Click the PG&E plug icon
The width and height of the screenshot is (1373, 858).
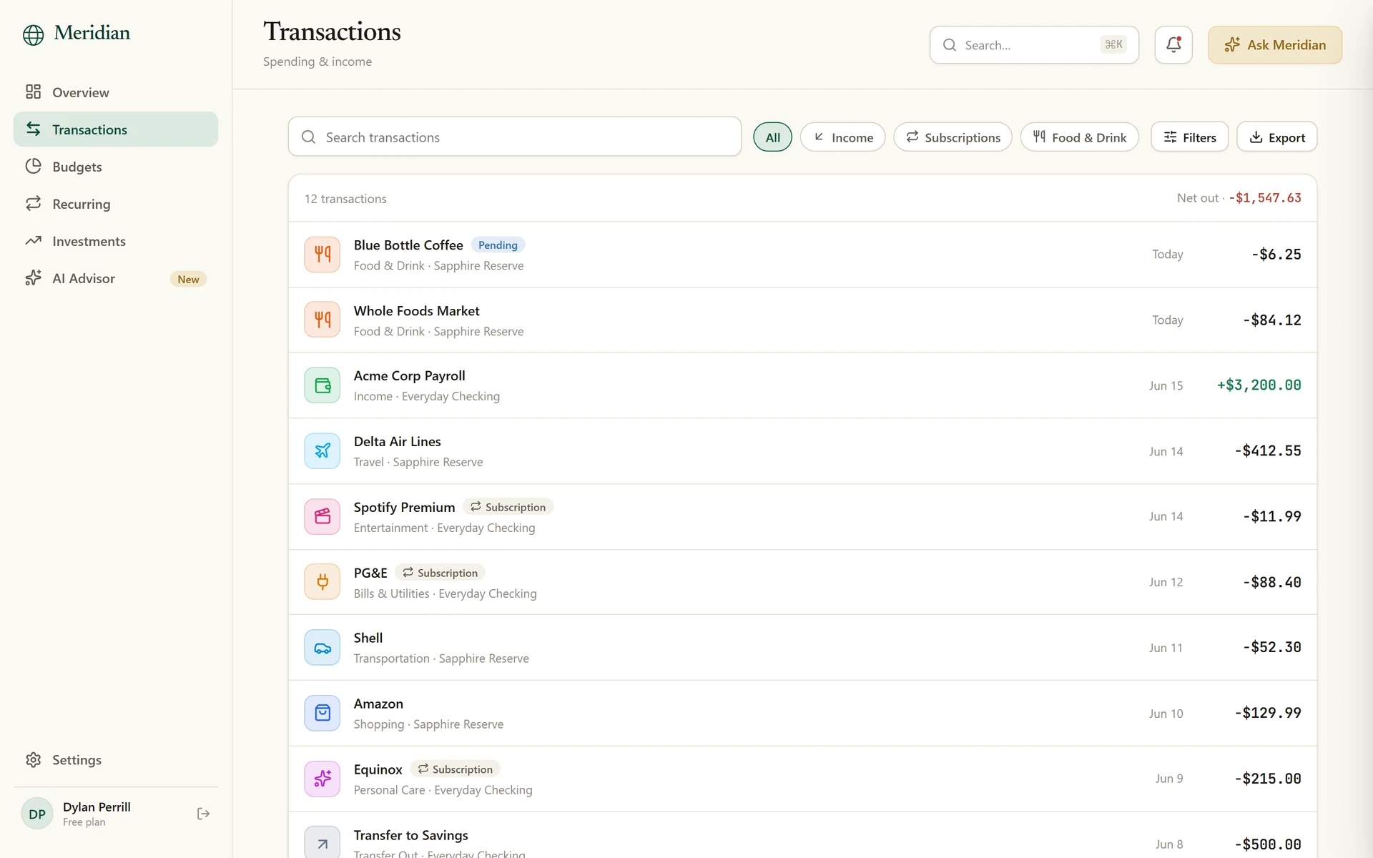tap(323, 582)
